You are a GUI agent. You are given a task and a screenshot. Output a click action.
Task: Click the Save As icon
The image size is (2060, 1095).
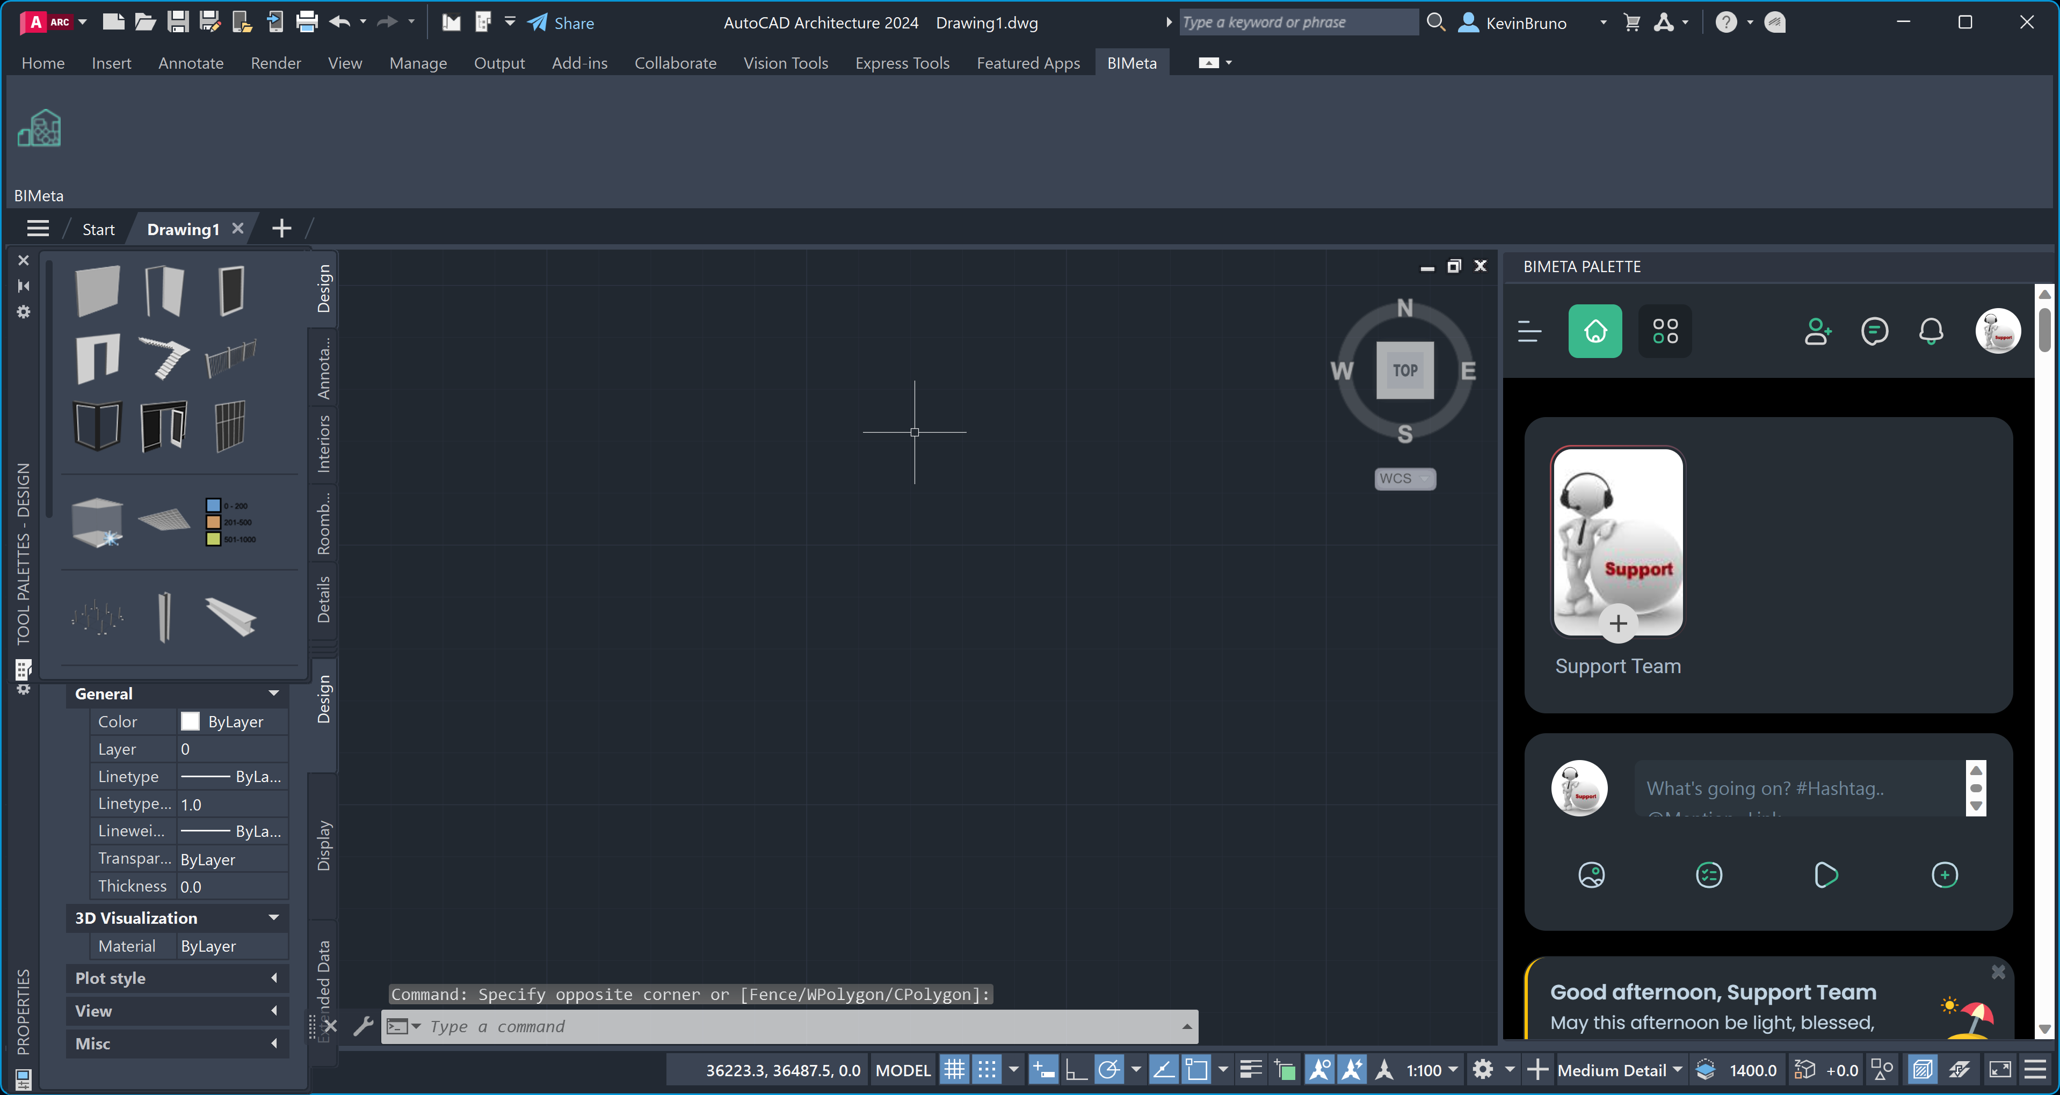point(209,23)
